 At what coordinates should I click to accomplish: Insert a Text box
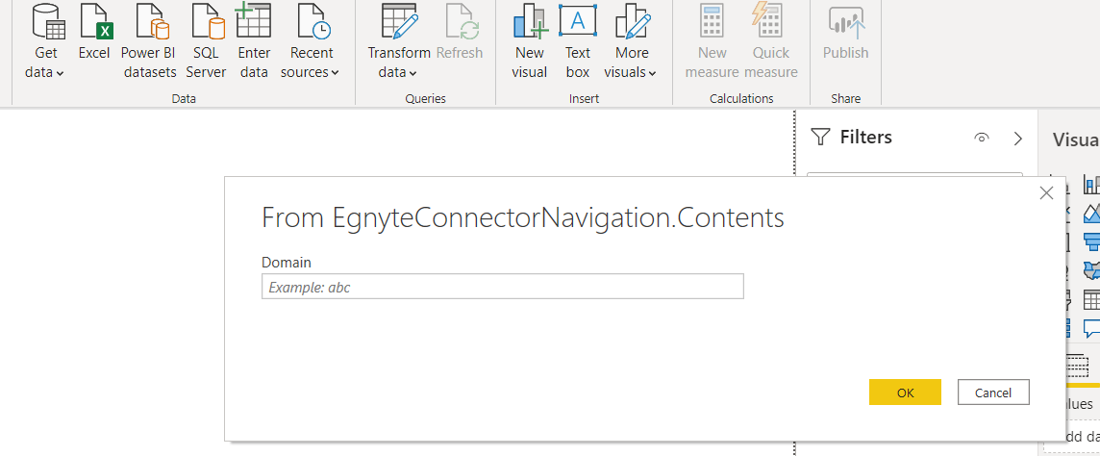pyautogui.click(x=578, y=41)
